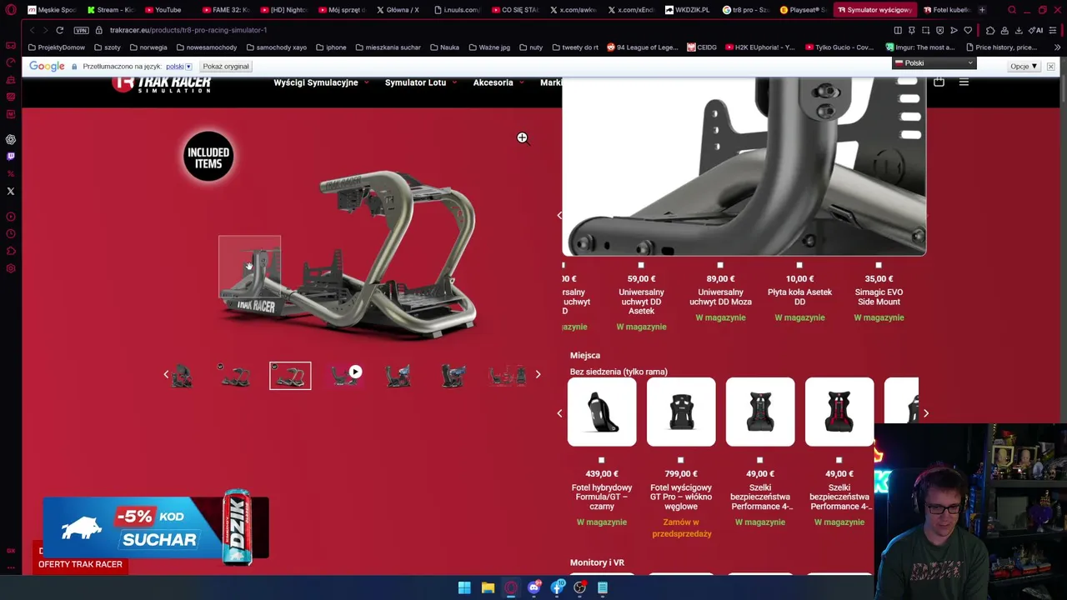This screenshot has width=1067, height=600.
Task: Switch to the Stream Kick tab
Action: tap(110, 10)
